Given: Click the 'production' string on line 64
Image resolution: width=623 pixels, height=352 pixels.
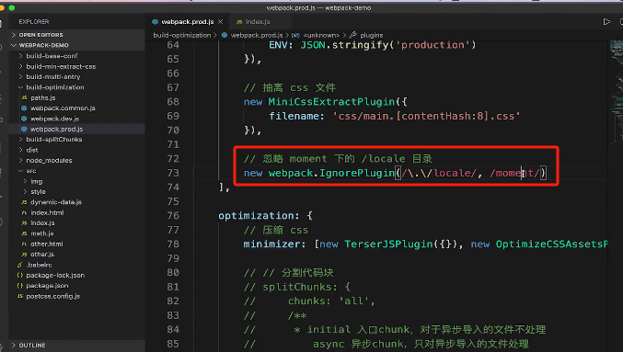Looking at the screenshot, I should pos(433,45).
